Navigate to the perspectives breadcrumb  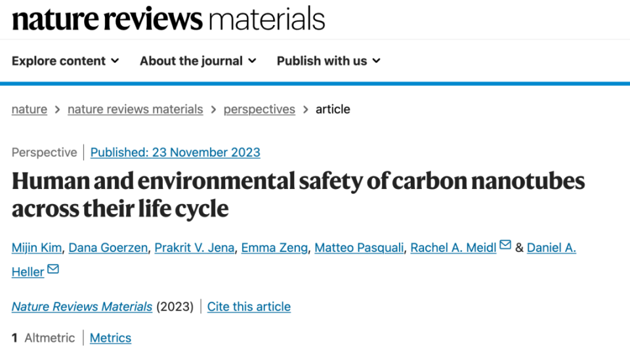(259, 110)
